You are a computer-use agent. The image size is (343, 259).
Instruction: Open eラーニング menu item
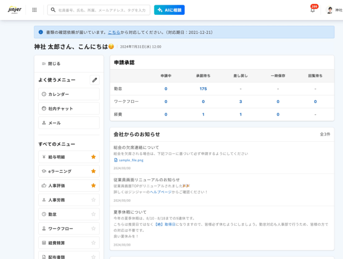click(69, 171)
